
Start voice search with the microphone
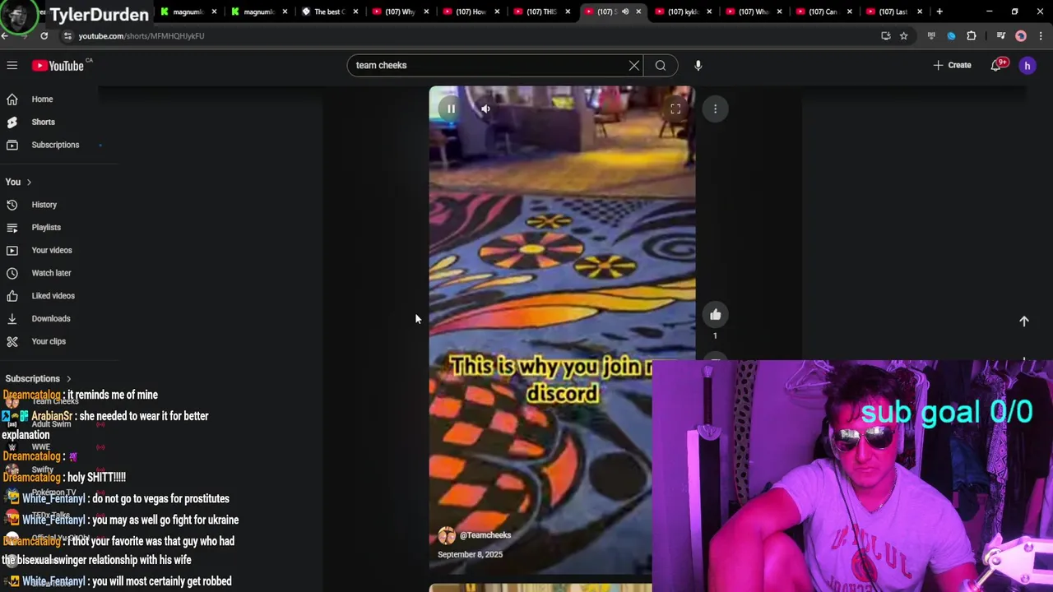(x=698, y=65)
